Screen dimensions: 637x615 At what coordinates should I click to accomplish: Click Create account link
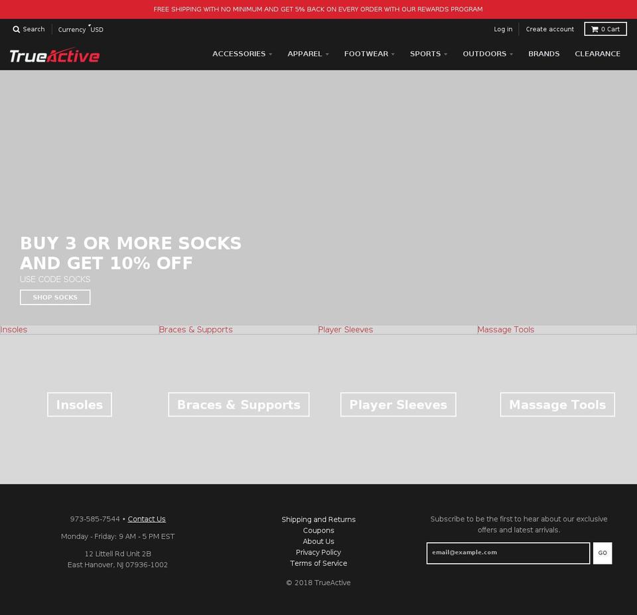click(x=549, y=29)
